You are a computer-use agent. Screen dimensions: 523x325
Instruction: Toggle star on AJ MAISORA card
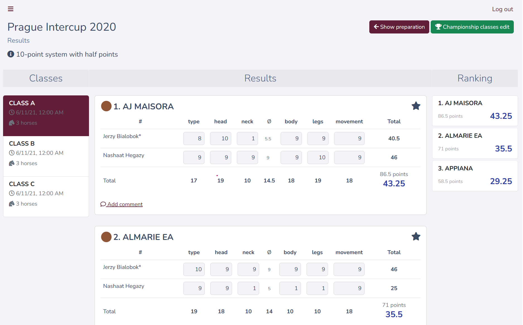pyautogui.click(x=416, y=106)
